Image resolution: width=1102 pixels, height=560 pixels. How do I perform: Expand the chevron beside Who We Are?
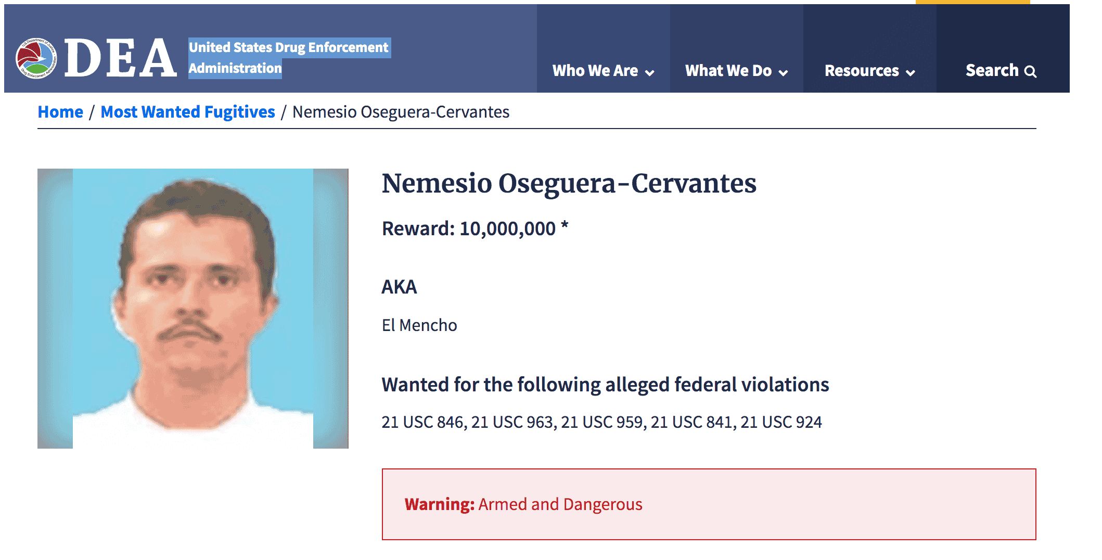click(649, 73)
